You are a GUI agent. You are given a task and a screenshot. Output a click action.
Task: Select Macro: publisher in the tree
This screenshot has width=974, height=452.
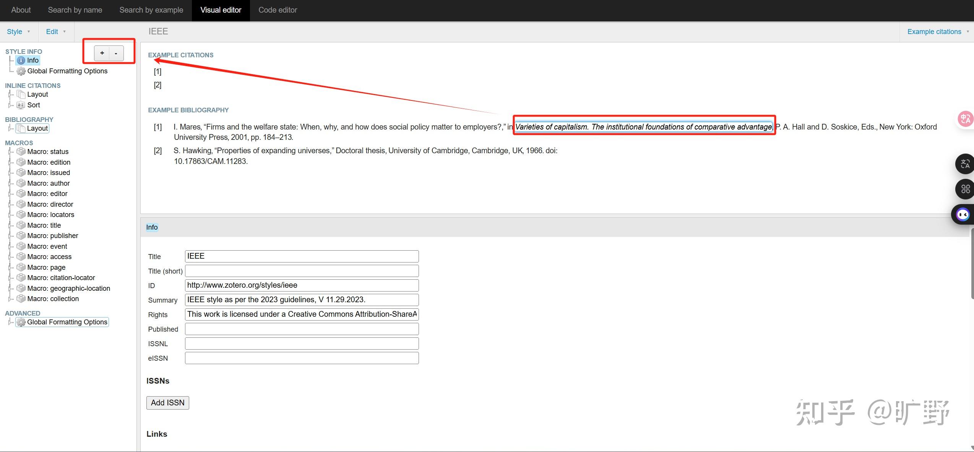(x=52, y=236)
